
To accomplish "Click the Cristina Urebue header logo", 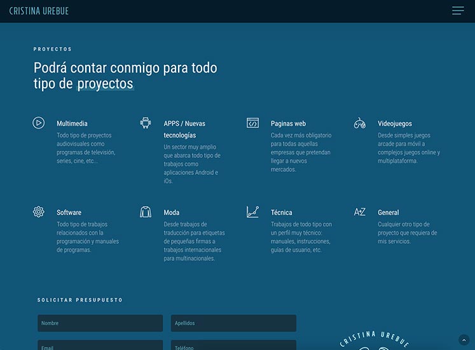I will pos(39,11).
